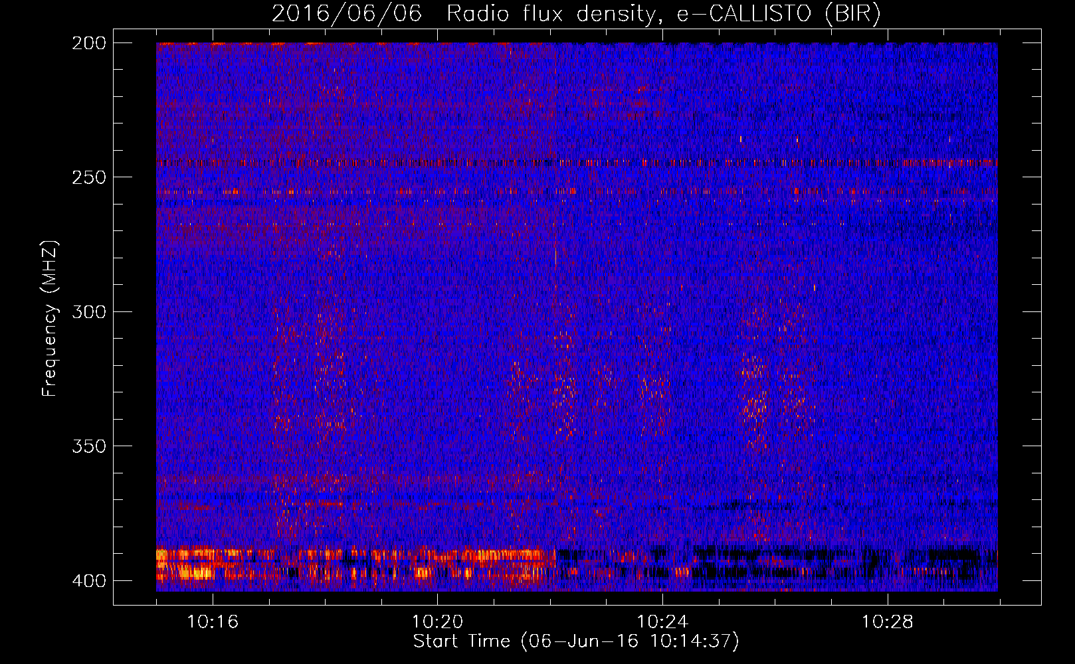The width and height of the screenshot is (1075, 664).
Task: Click the 'Start Time (06-Jun-16 10:14:37)' label
Action: [576, 641]
